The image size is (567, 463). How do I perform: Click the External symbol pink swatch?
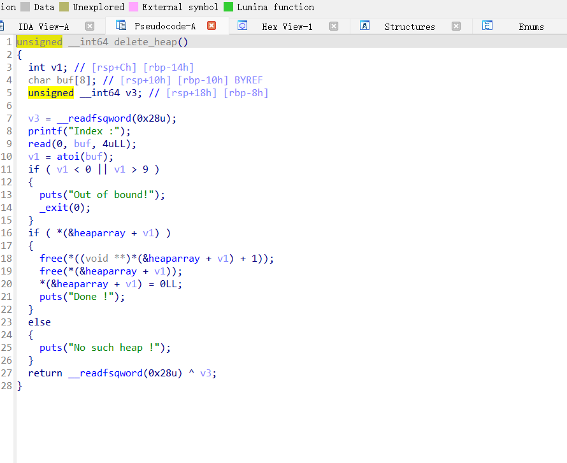pyautogui.click(x=133, y=7)
